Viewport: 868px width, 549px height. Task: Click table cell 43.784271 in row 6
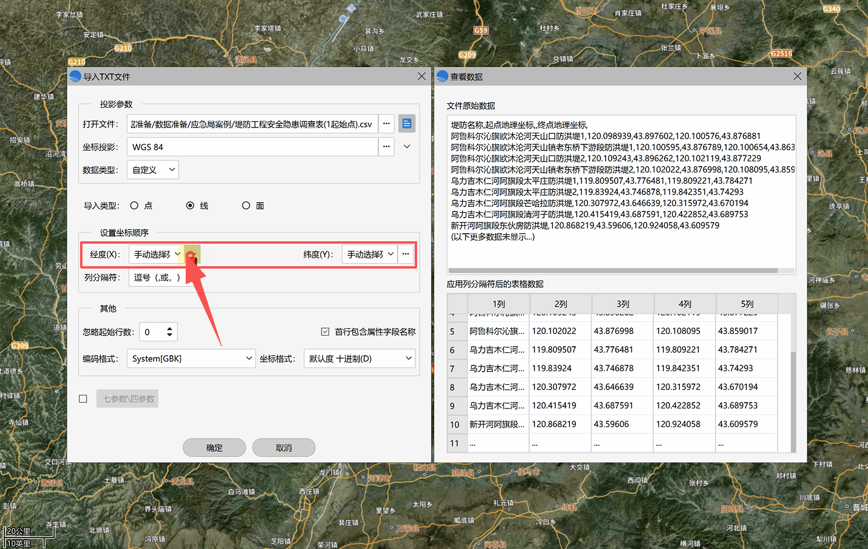point(747,350)
